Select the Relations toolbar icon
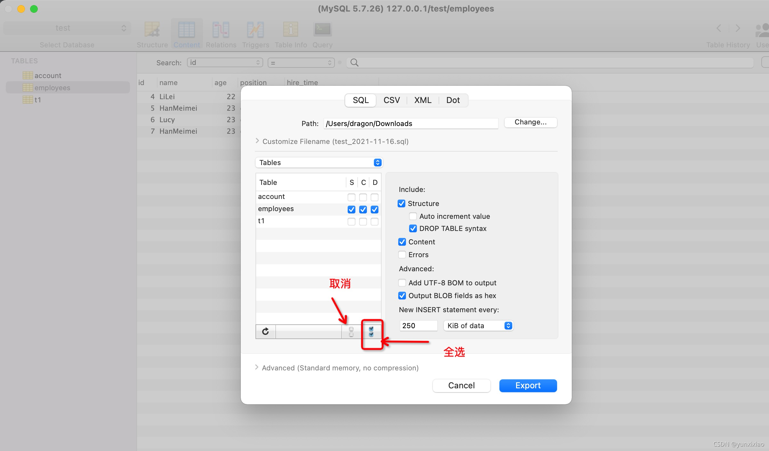The height and width of the screenshot is (451, 769). tap(221, 34)
